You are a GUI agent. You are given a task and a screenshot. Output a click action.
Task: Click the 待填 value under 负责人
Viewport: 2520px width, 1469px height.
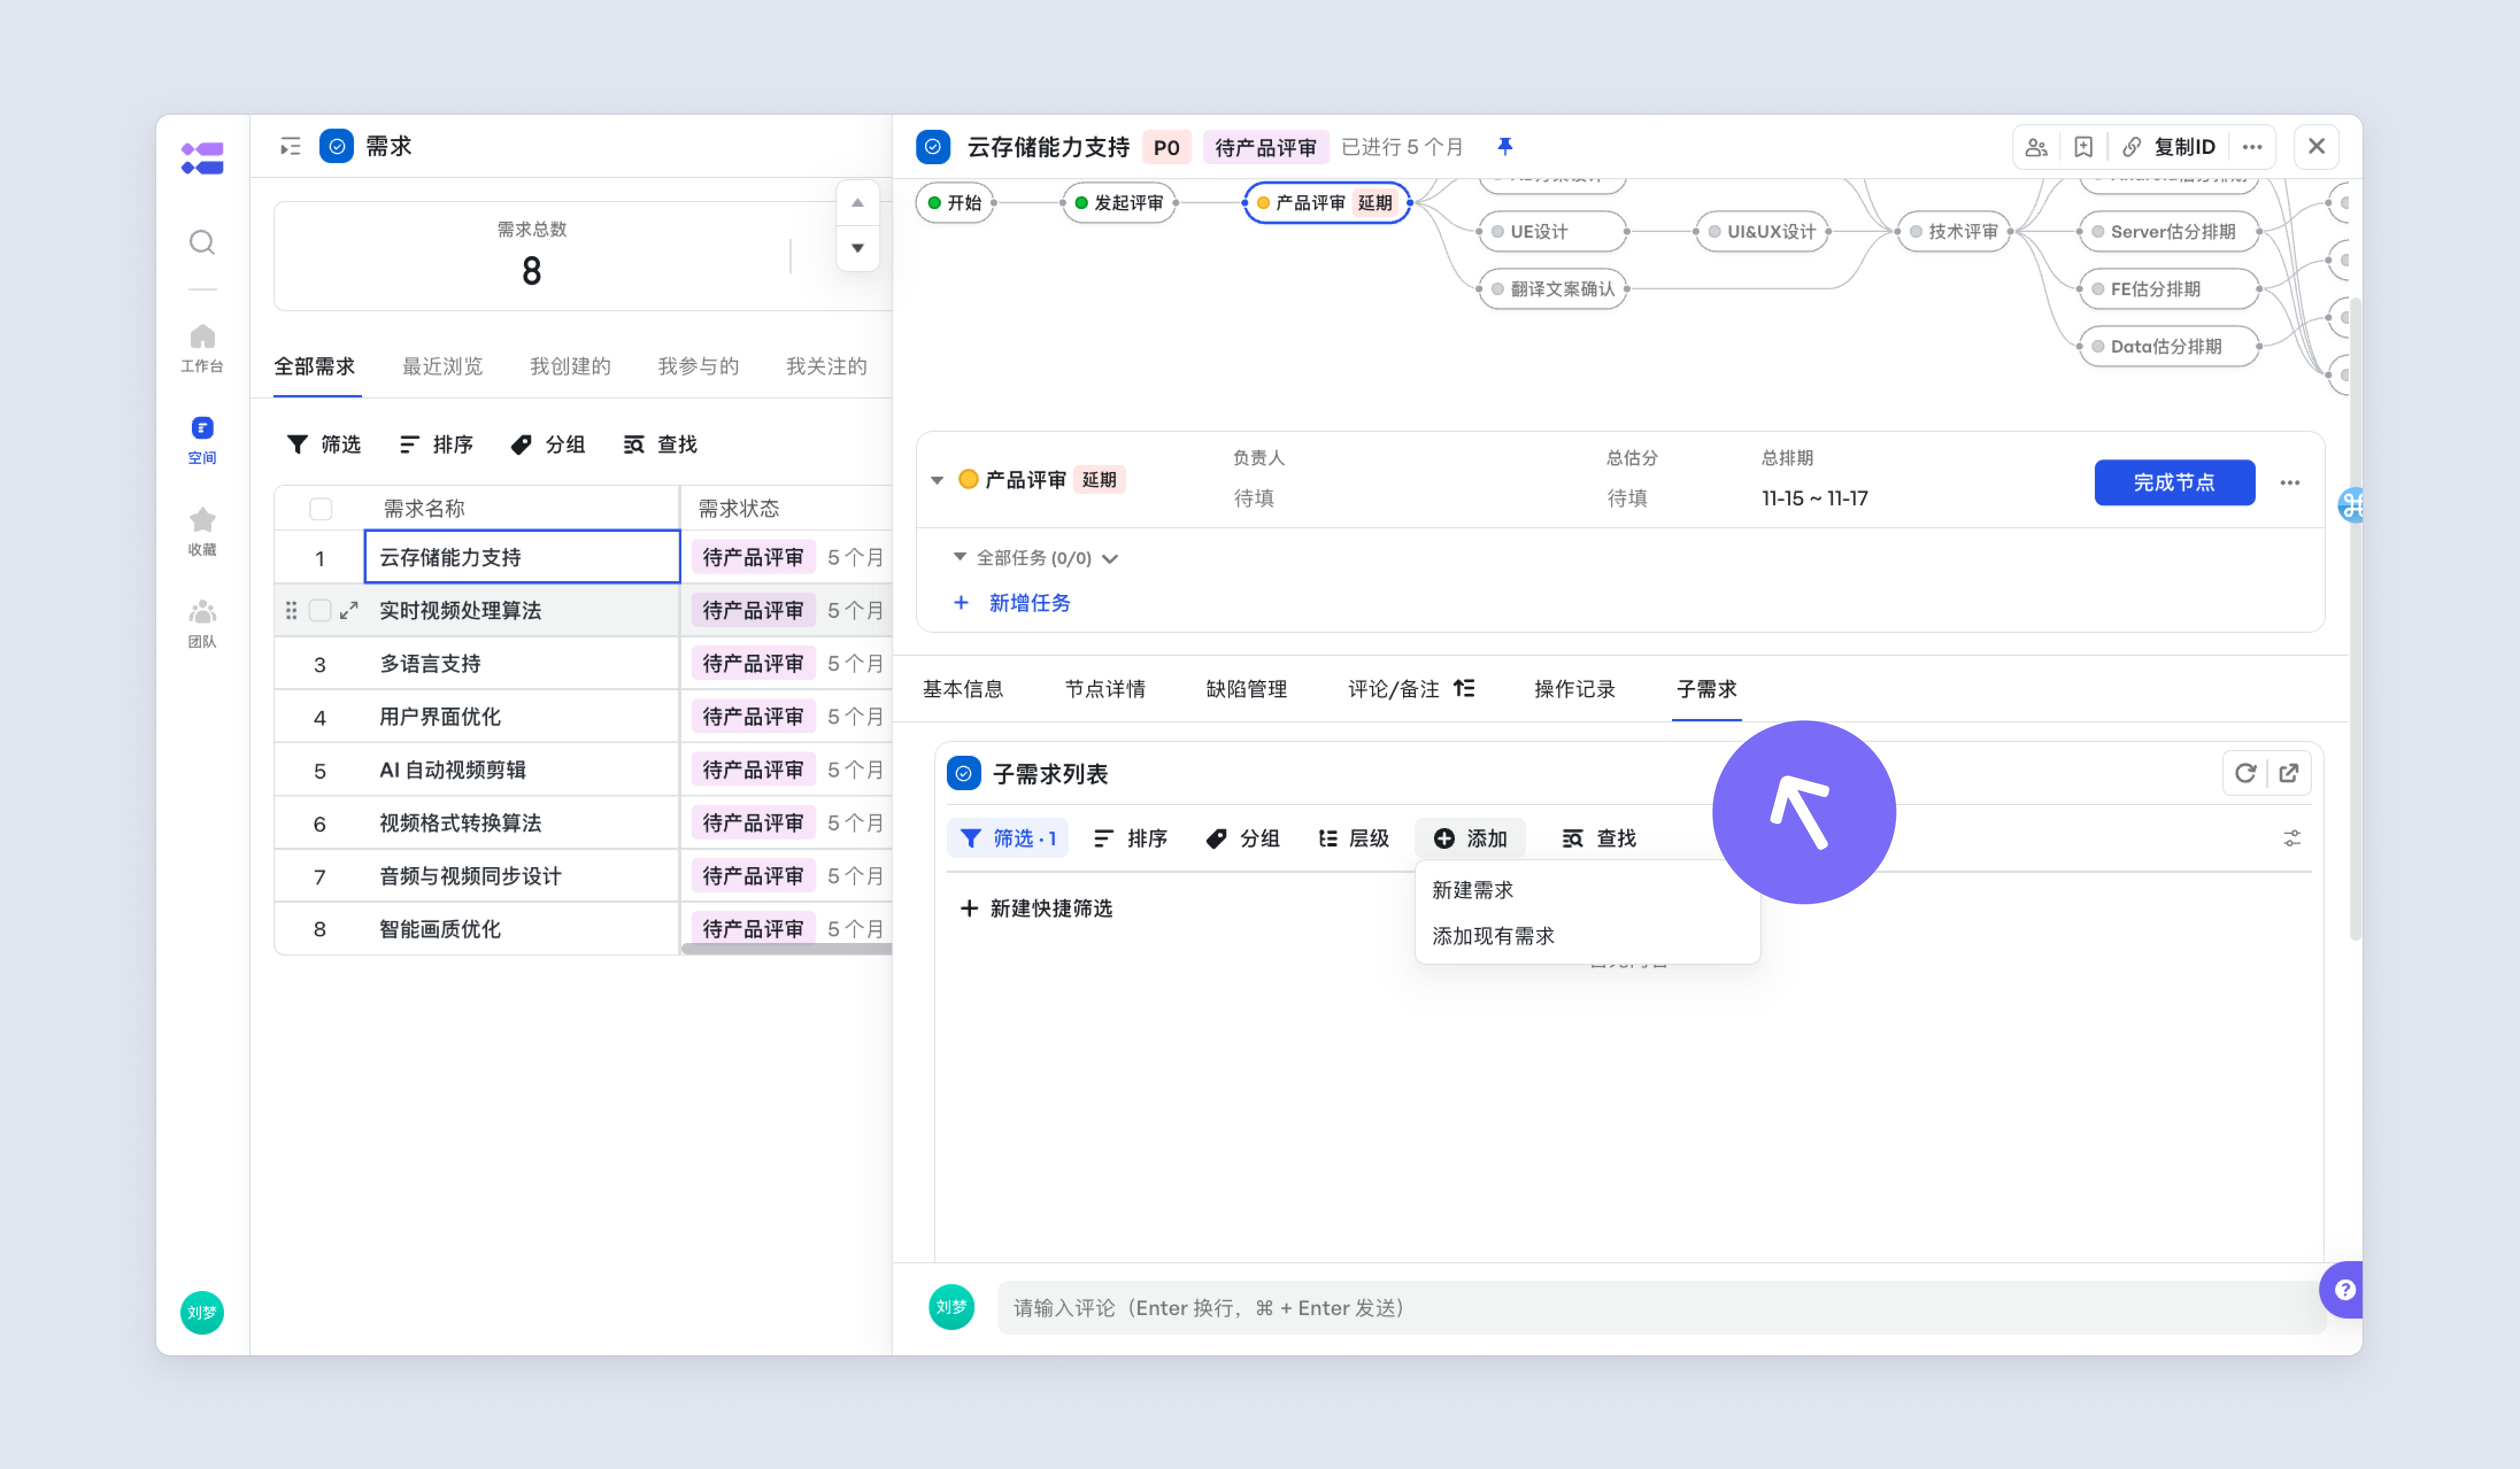1253,498
